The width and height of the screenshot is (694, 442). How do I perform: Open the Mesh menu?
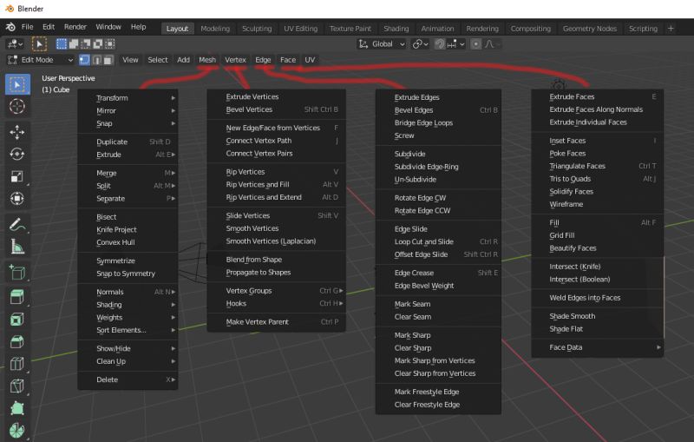pyautogui.click(x=207, y=60)
